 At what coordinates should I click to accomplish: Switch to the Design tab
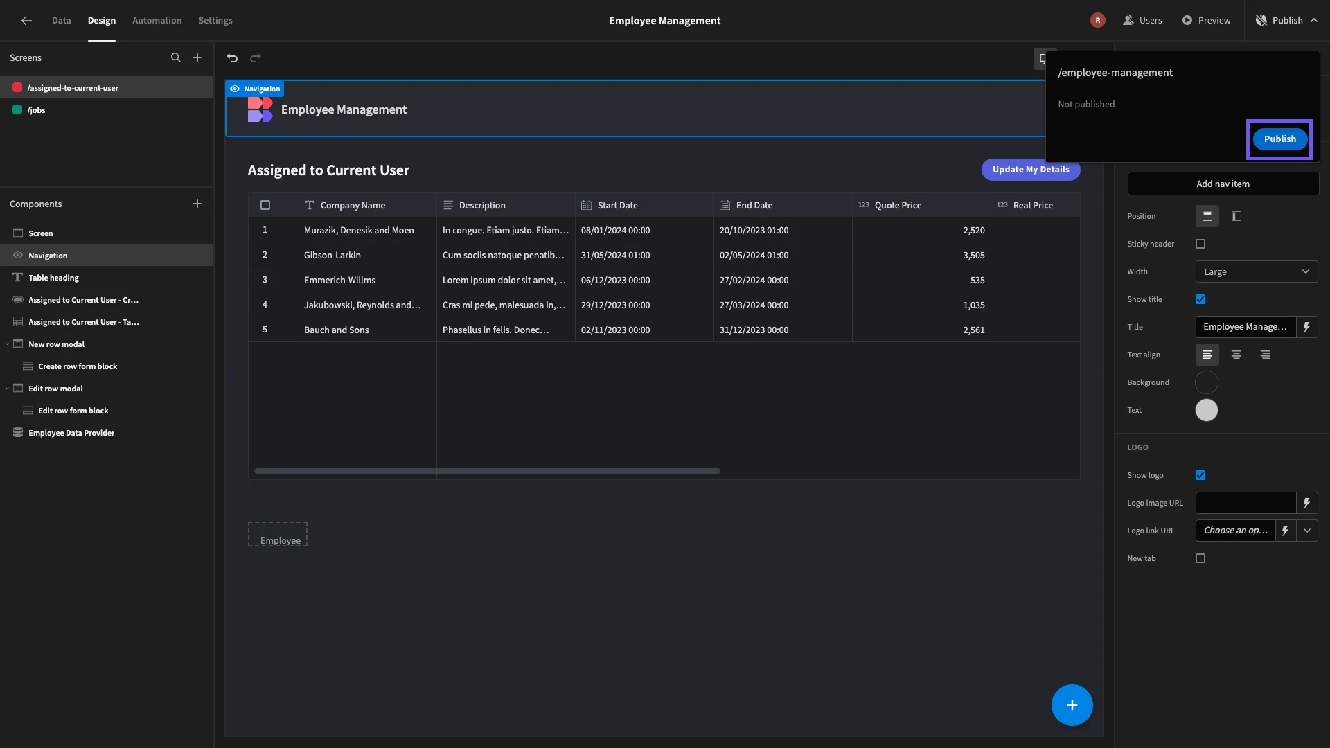click(x=102, y=21)
